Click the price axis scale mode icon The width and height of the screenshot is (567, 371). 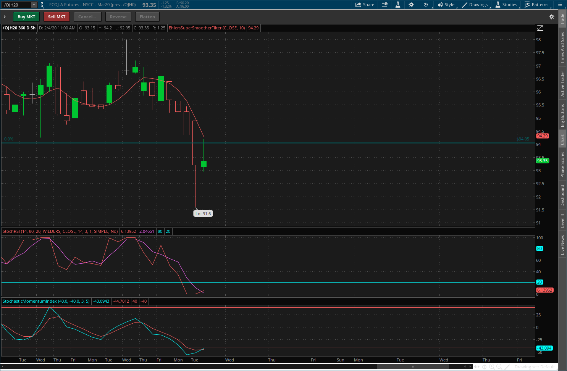coord(540,28)
